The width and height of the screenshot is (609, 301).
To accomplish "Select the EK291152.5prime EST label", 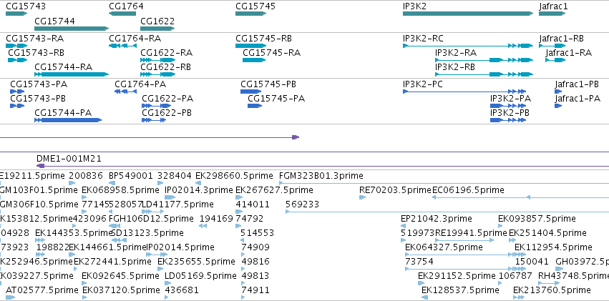I will click(x=457, y=276).
